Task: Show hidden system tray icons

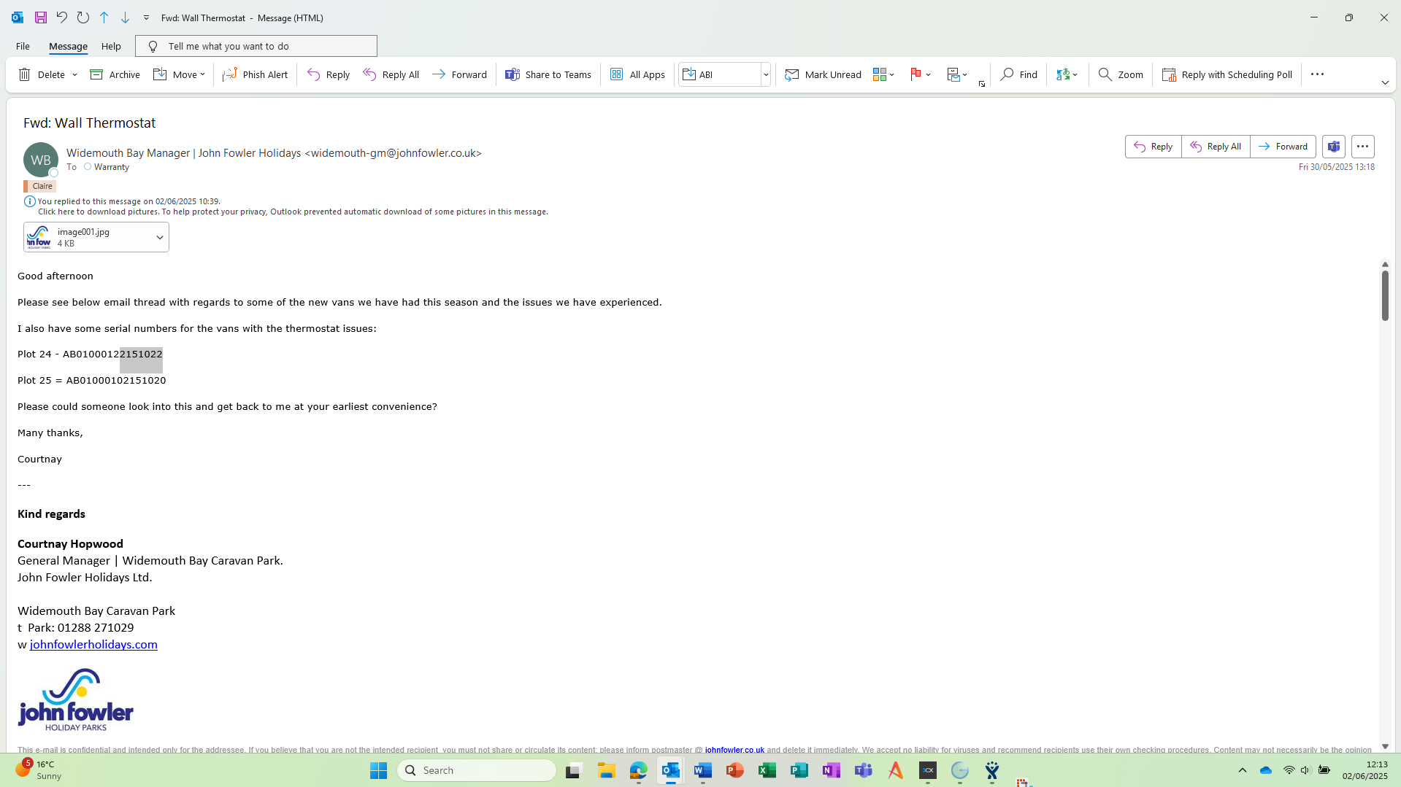Action: (1243, 770)
